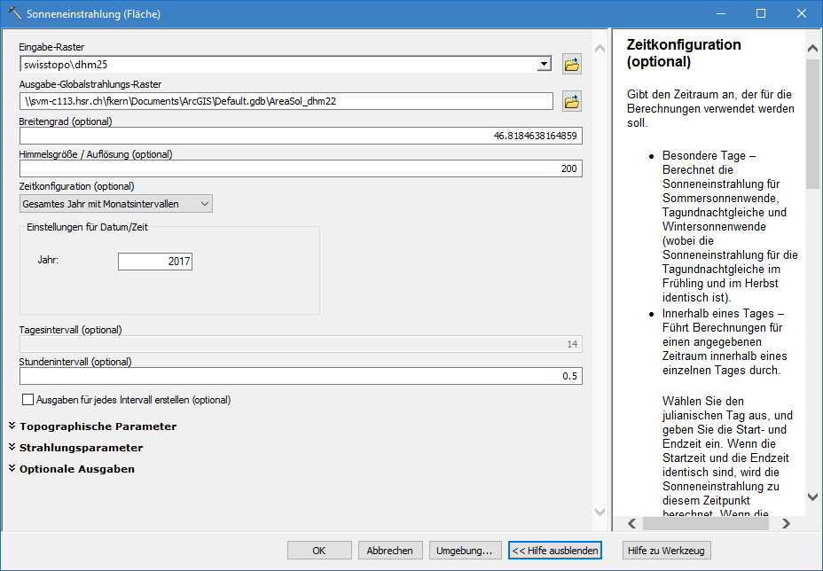This screenshot has width=823, height=571.
Task: Open the Zeitkonfiguration dropdown
Action: pos(116,204)
